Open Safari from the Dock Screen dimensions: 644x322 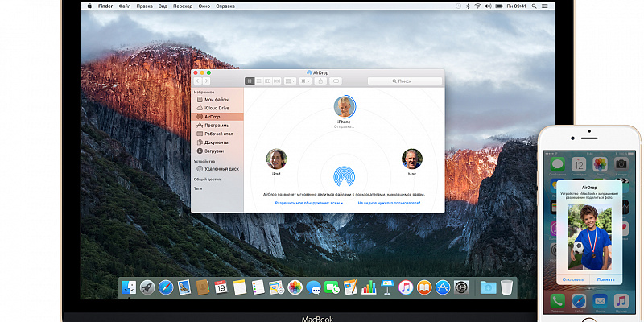click(x=166, y=287)
